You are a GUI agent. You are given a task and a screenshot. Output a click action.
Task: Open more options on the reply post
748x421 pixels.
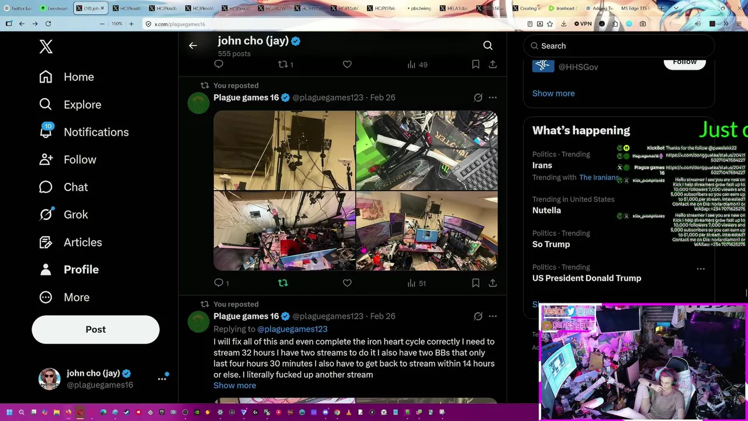(493, 316)
